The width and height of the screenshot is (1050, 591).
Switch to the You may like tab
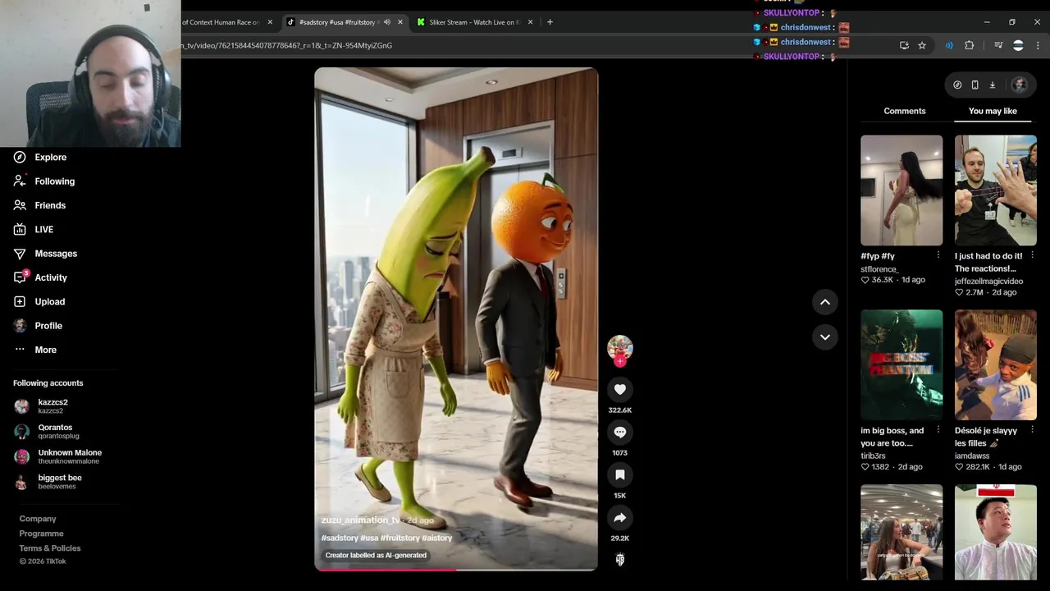[x=993, y=111]
